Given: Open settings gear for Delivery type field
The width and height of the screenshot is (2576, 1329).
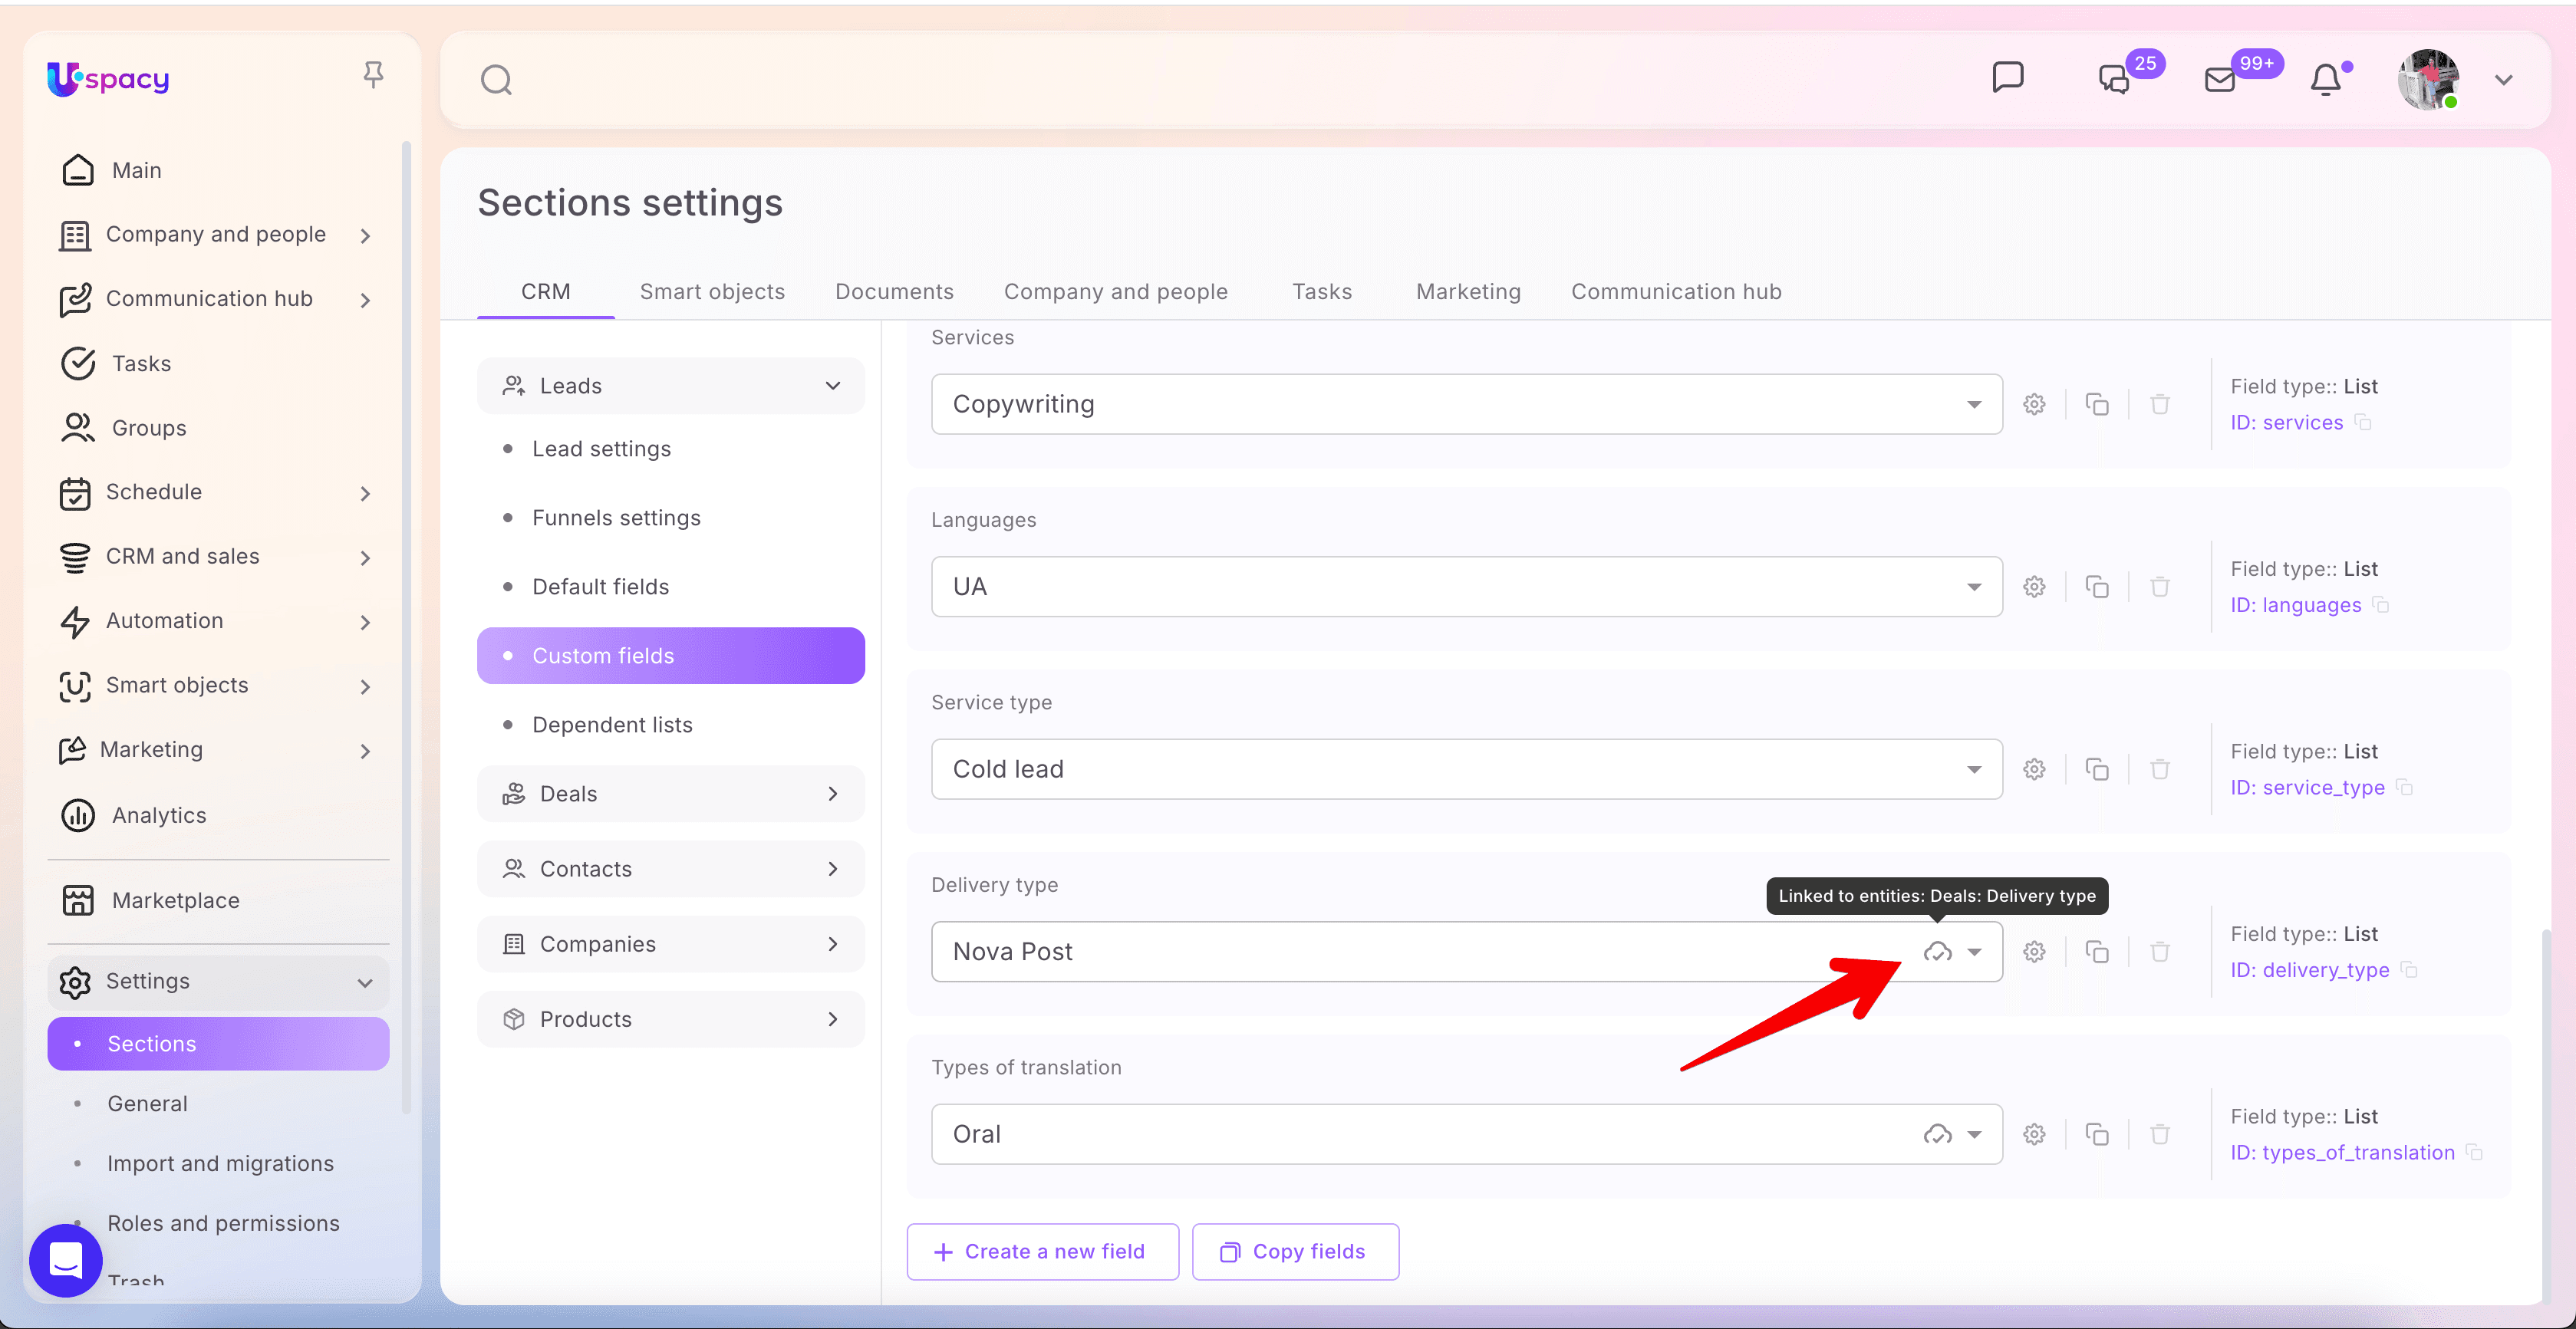Looking at the screenshot, I should [2034, 952].
